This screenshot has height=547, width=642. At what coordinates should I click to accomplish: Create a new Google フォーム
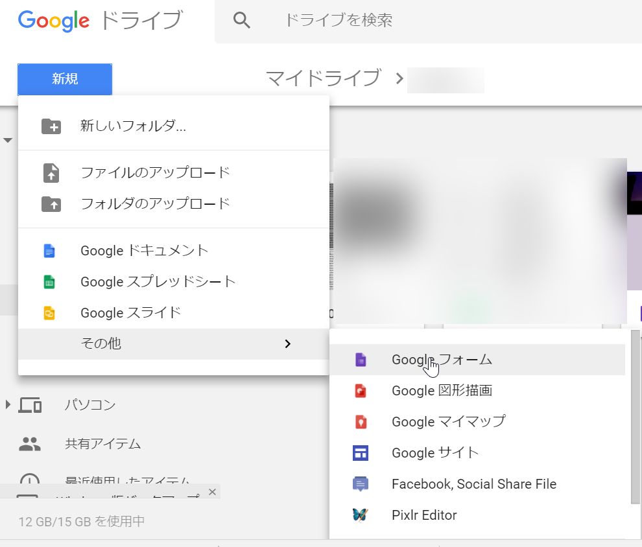441,360
